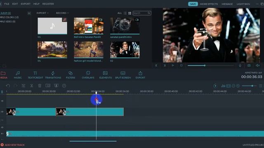The height and width of the screenshot is (148, 264).
Task: Open the TEXT/CREDIT tab
Action: point(35,75)
